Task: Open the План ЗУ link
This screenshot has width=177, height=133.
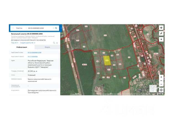Action: 15,43
